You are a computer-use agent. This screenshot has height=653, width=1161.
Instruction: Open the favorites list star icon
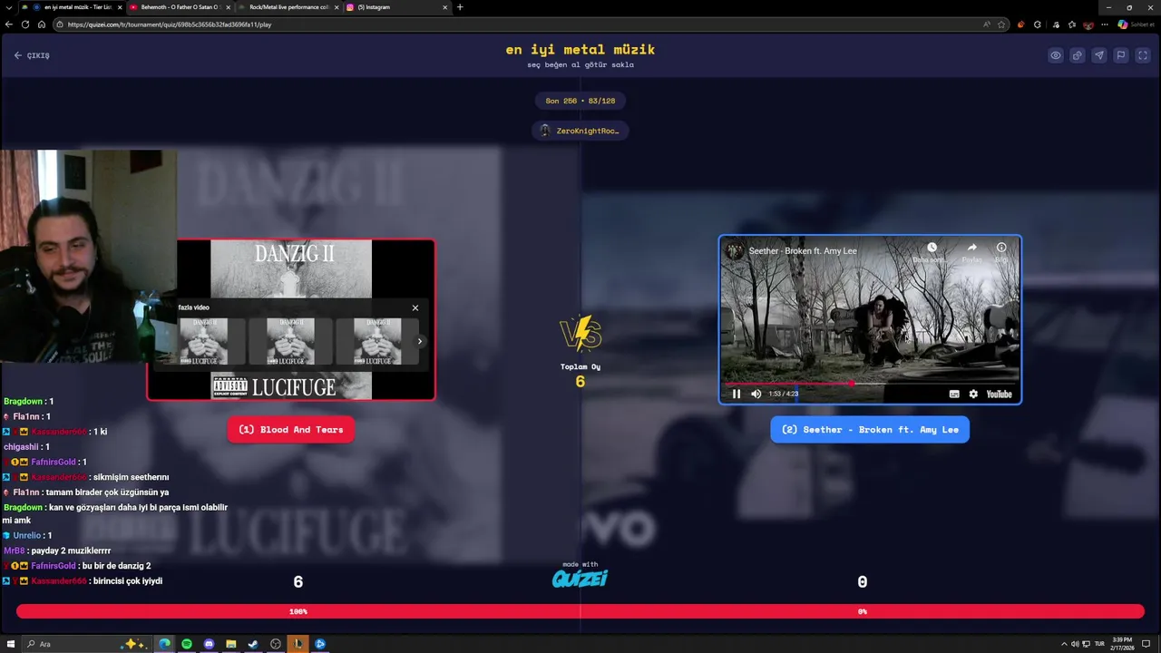point(1071,24)
